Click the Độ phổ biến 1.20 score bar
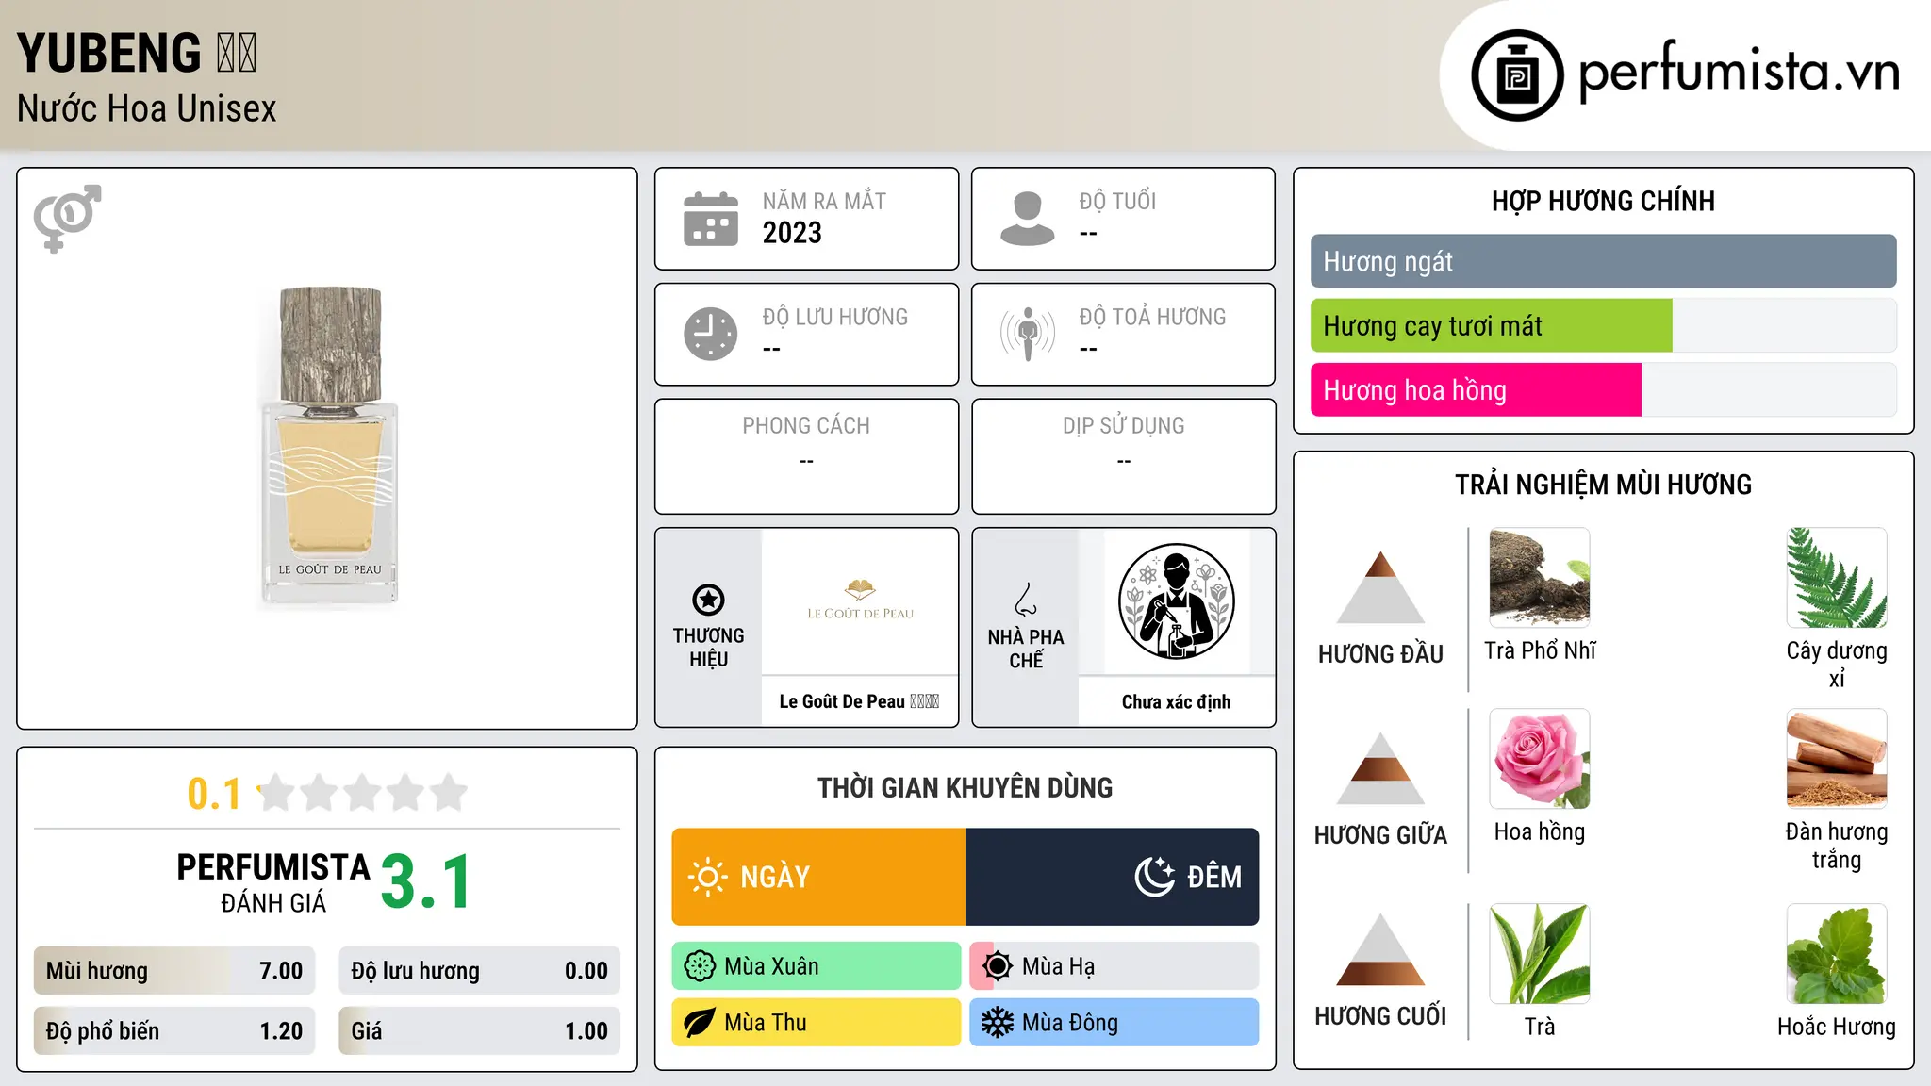This screenshot has width=1931, height=1086. coord(174,1030)
